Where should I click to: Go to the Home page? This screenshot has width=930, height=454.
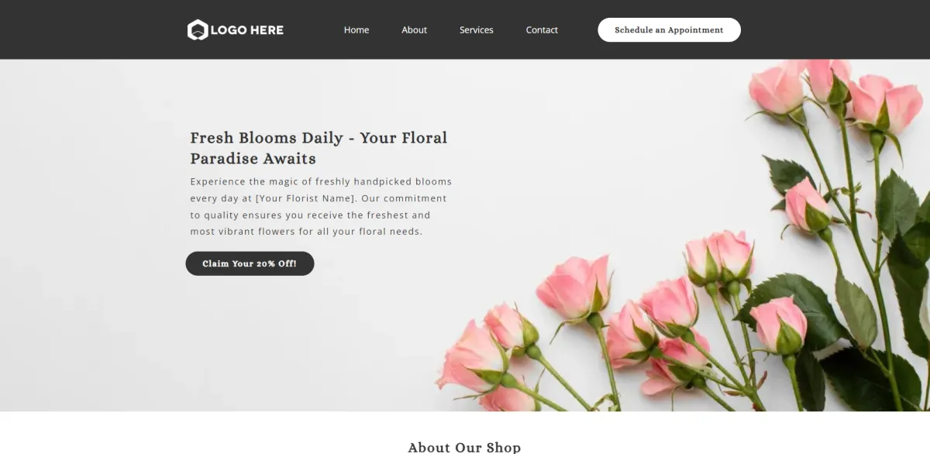coord(356,30)
